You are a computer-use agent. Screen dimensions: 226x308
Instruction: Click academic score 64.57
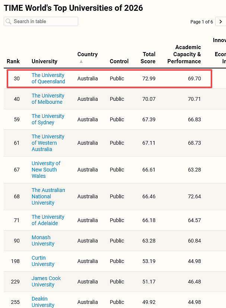point(194,220)
